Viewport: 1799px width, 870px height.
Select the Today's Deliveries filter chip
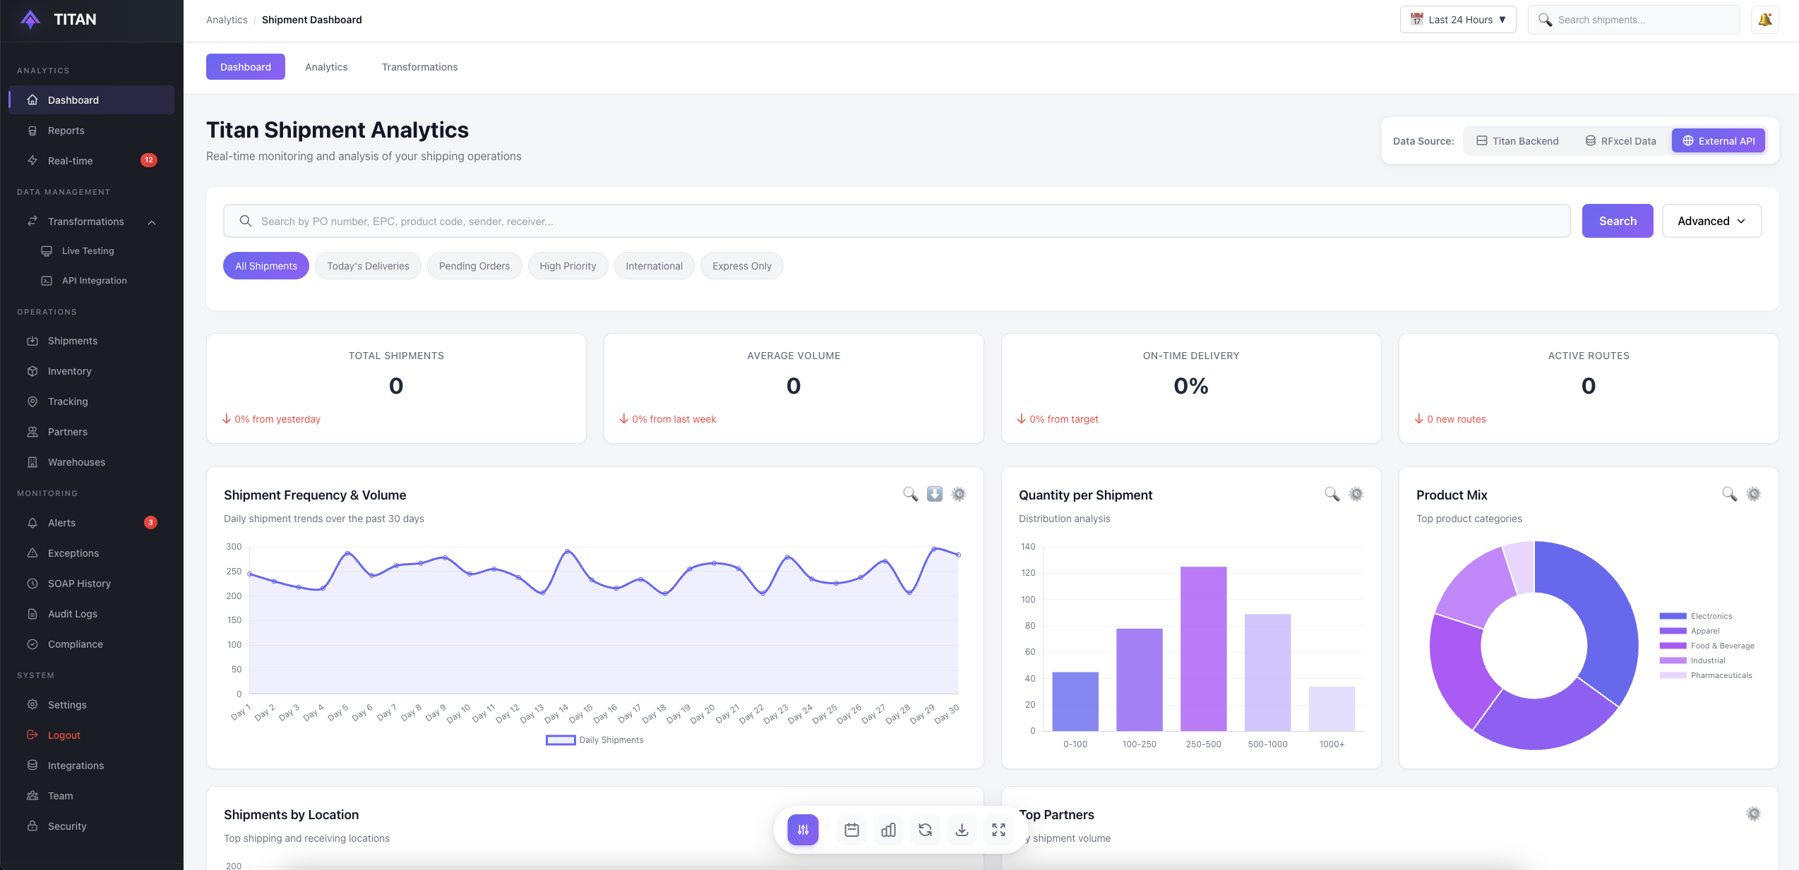368,265
